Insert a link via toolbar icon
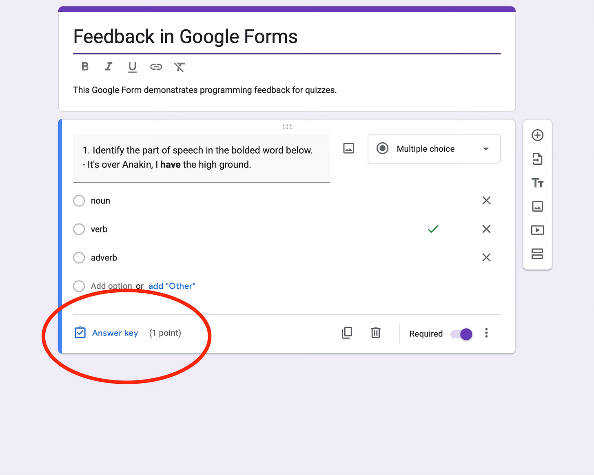Viewport: 594px width, 475px height. (156, 67)
